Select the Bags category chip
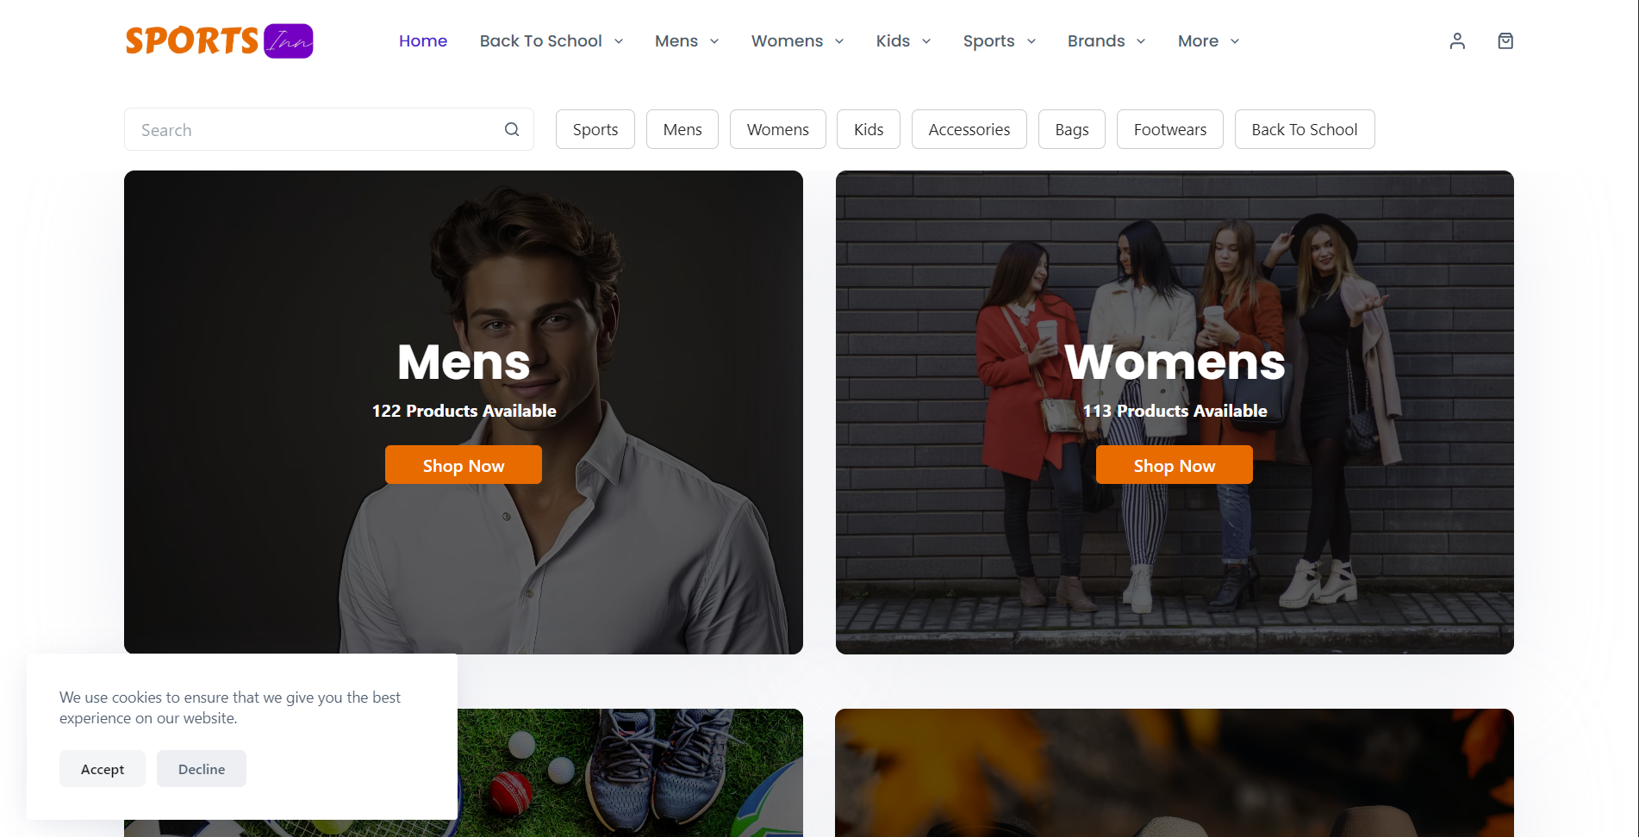Image resolution: width=1639 pixels, height=837 pixels. pos(1071,130)
